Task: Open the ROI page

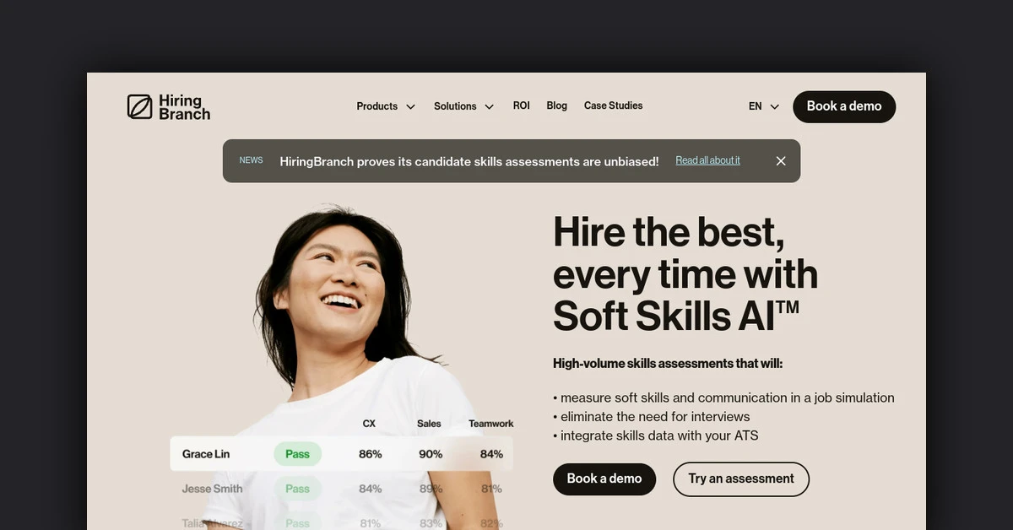Action: point(522,105)
